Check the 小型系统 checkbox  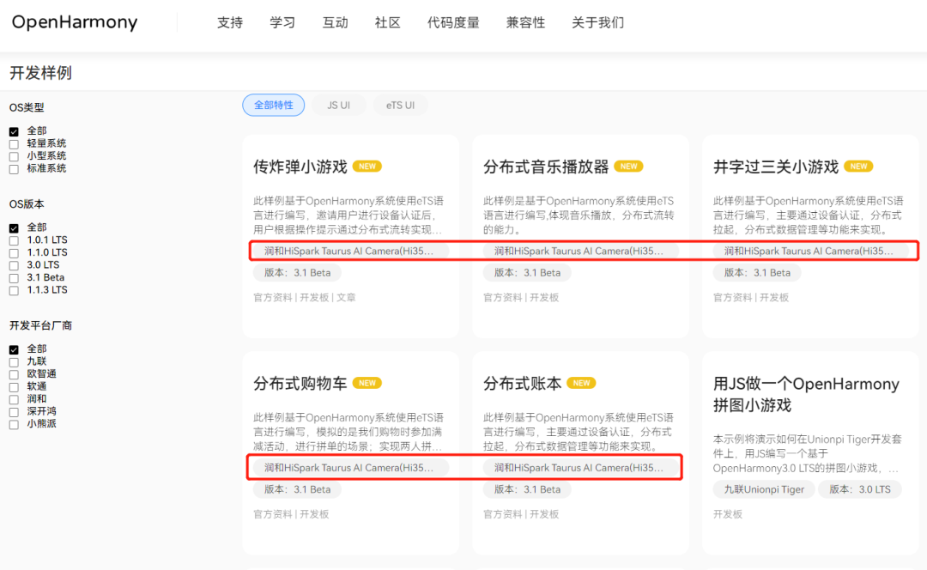coord(14,157)
